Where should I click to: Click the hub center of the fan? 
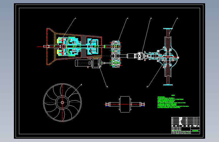click(x=62, y=103)
